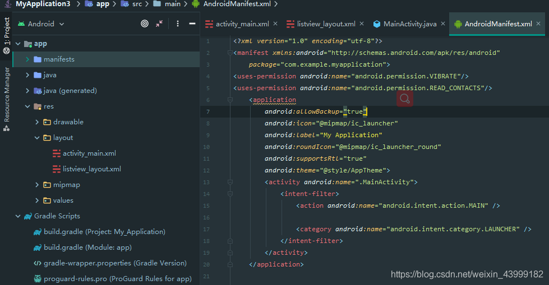Screen dimensions: 549x285
Task: Open activity_main.xml in project tree
Action: point(89,153)
